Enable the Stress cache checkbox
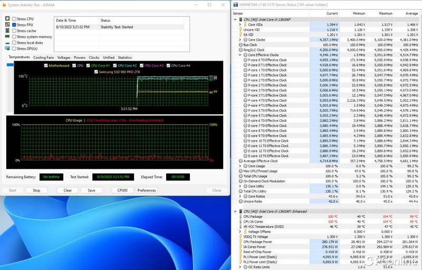Screen dimensions: 422x270 point(14,31)
